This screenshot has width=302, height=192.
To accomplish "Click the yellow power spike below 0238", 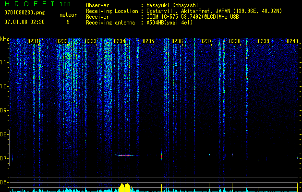I will (232, 188).
